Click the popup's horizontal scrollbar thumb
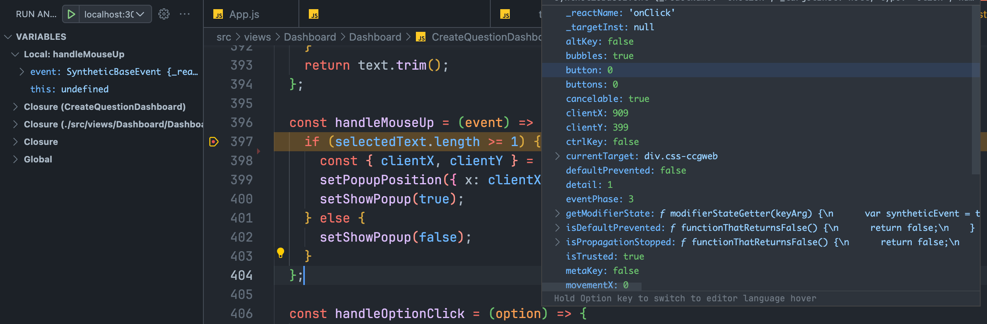The width and height of the screenshot is (987, 324). (591, 287)
